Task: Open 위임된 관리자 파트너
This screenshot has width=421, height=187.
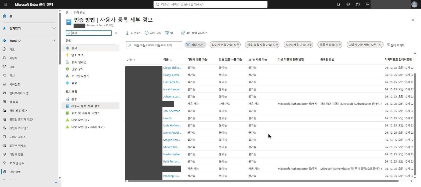Action: 22,119
